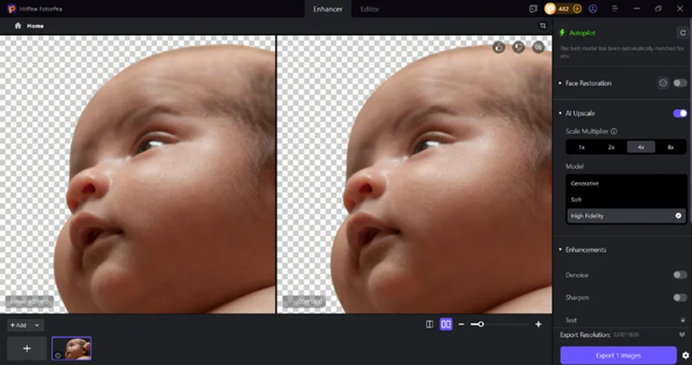The image size is (692, 365).
Task: Collapse the Enhancements section arrow
Action: click(x=560, y=250)
